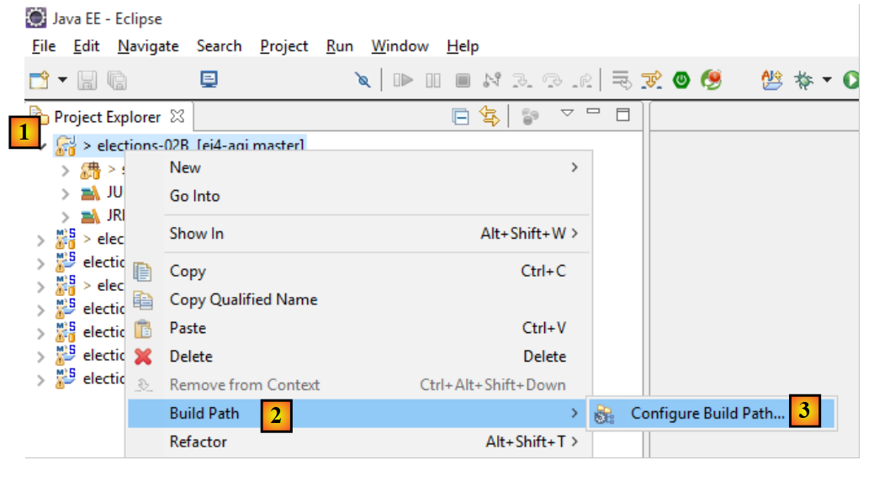Click the Save All toolbar icon
The height and width of the screenshot is (481, 879).
(x=117, y=80)
